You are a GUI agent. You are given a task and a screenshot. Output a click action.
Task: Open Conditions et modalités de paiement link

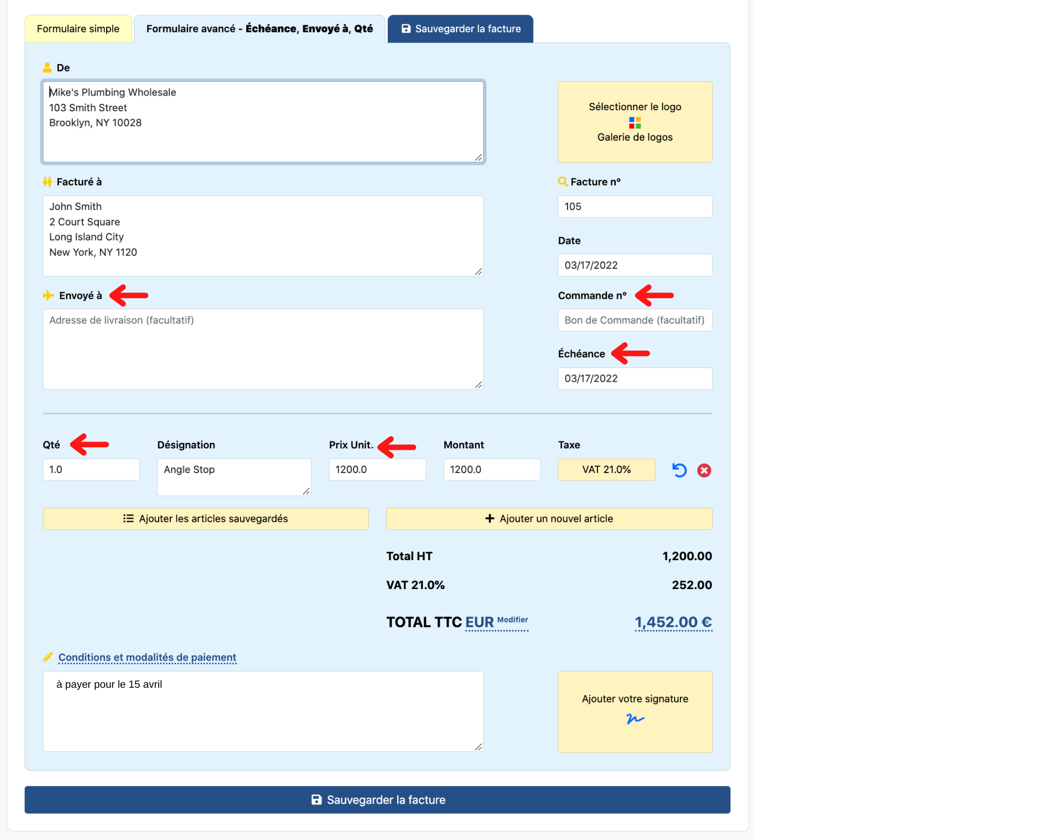point(147,657)
